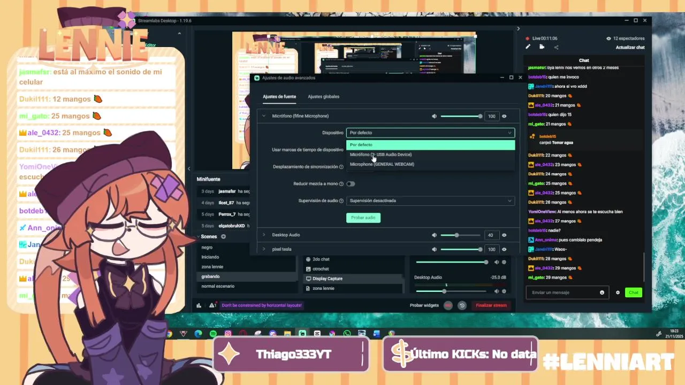Click Actualizar chat link

point(630,48)
